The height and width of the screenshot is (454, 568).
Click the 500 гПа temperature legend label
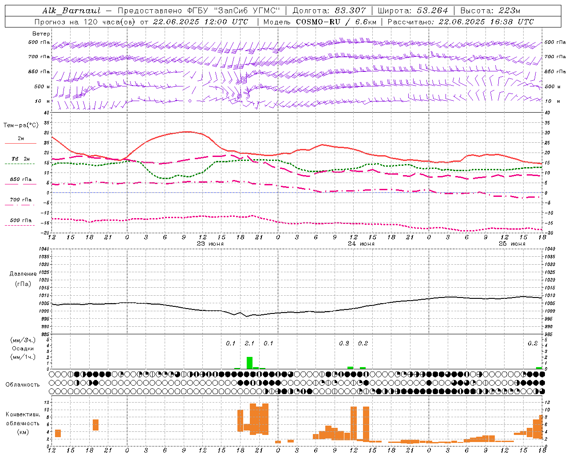[x=21, y=220]
